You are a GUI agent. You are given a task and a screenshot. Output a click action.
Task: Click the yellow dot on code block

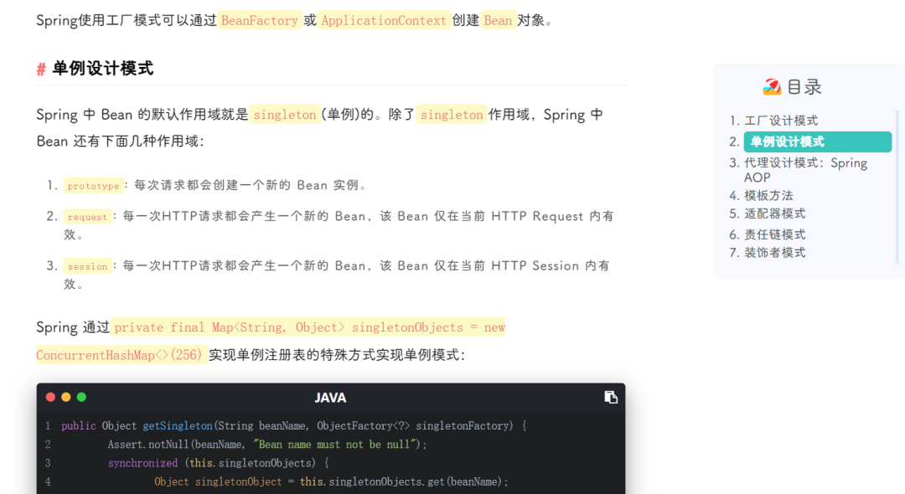point(66,397)
